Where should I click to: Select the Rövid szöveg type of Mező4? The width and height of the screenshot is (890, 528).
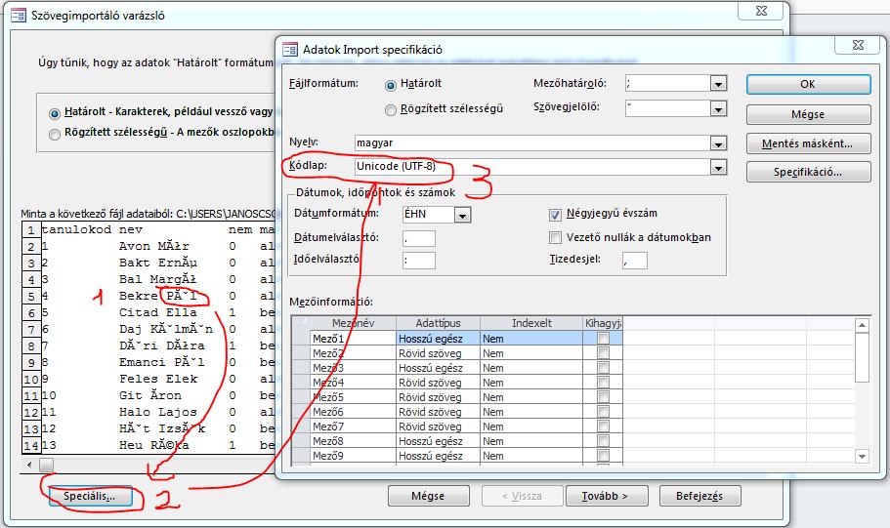(x=439, y=383)
